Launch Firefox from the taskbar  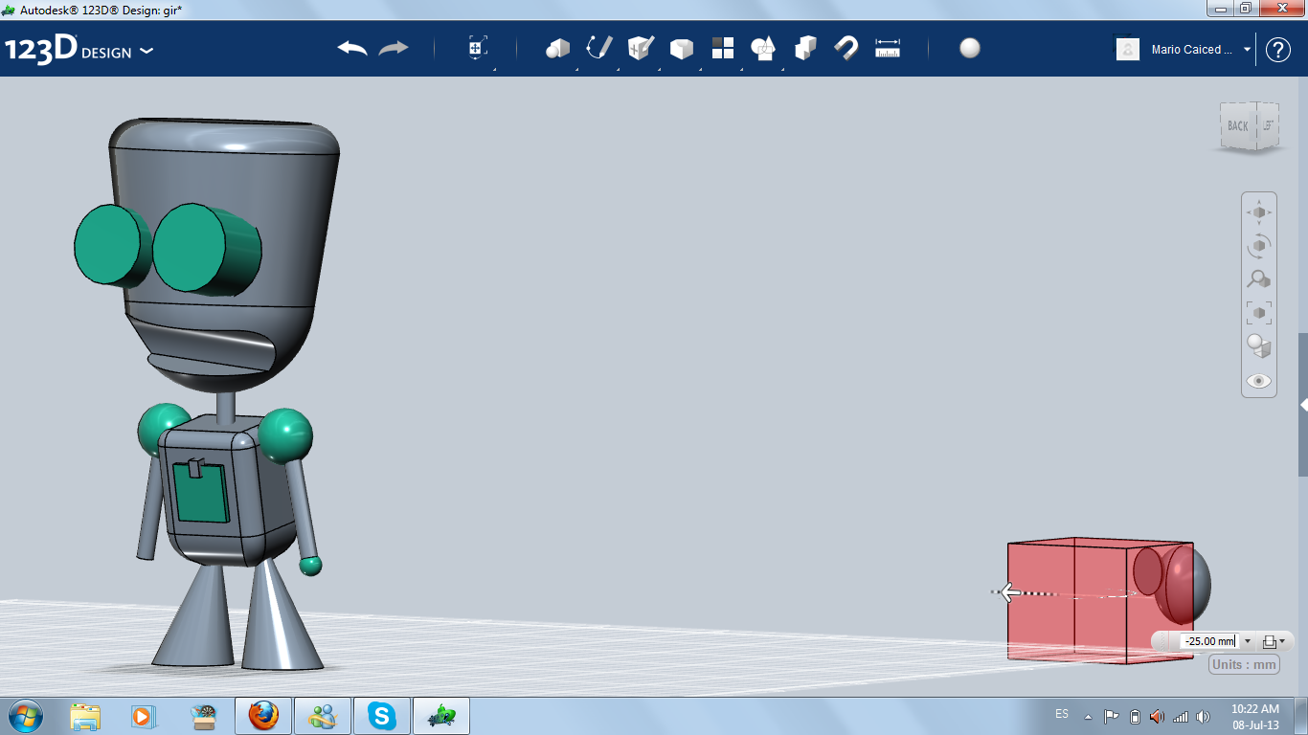coord(263,716)
